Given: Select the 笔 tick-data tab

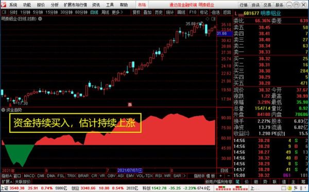Looking at the screenshot, I should 238,182.
